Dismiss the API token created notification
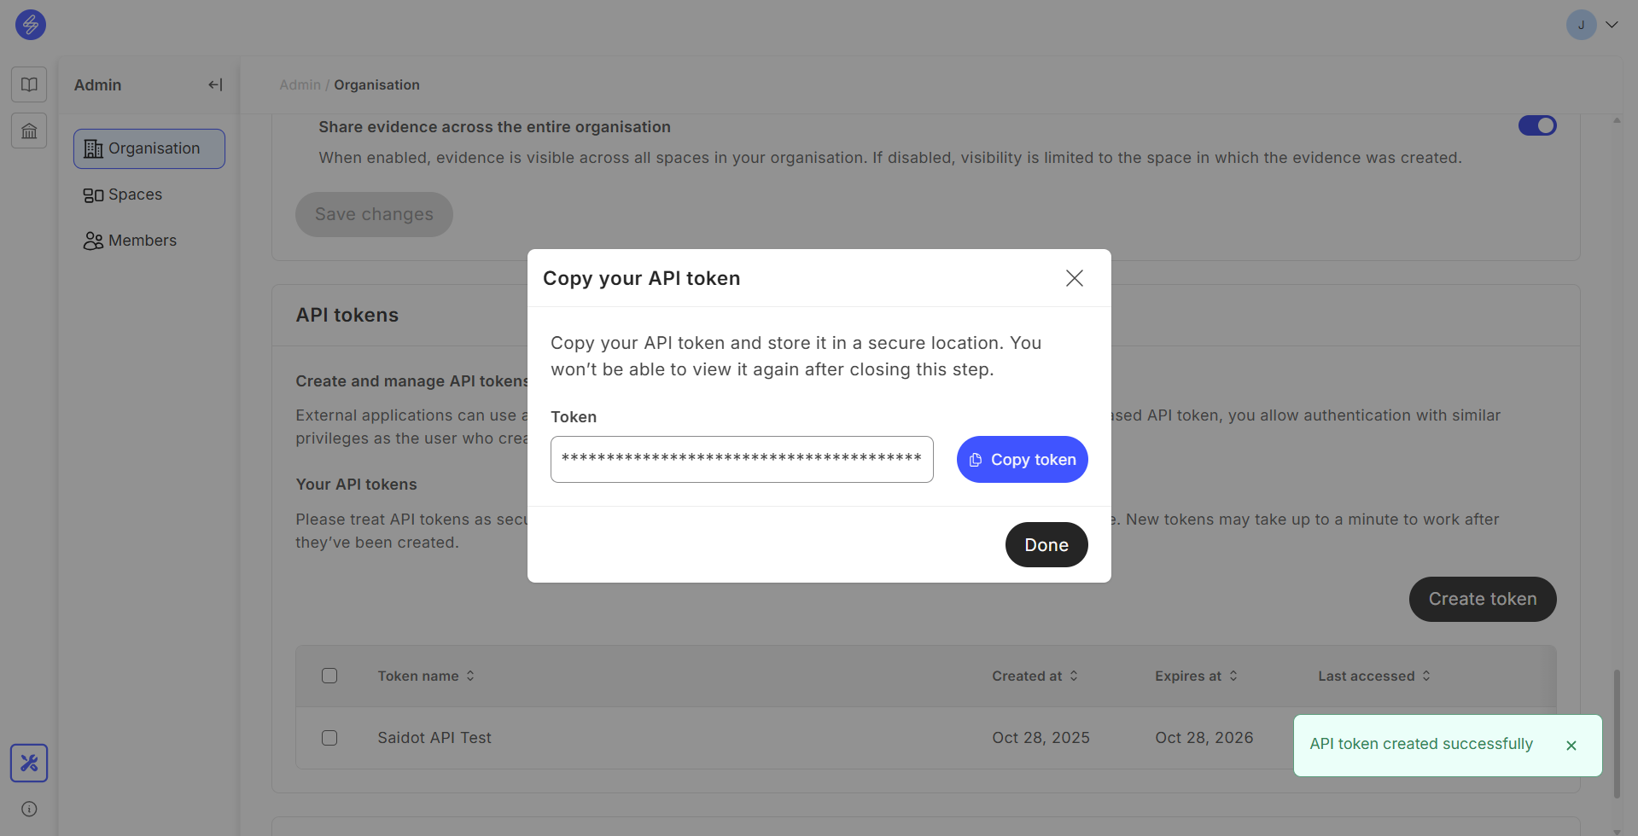The height and width of the screenshot is (836, 1638). click(x=1571, y=746)
